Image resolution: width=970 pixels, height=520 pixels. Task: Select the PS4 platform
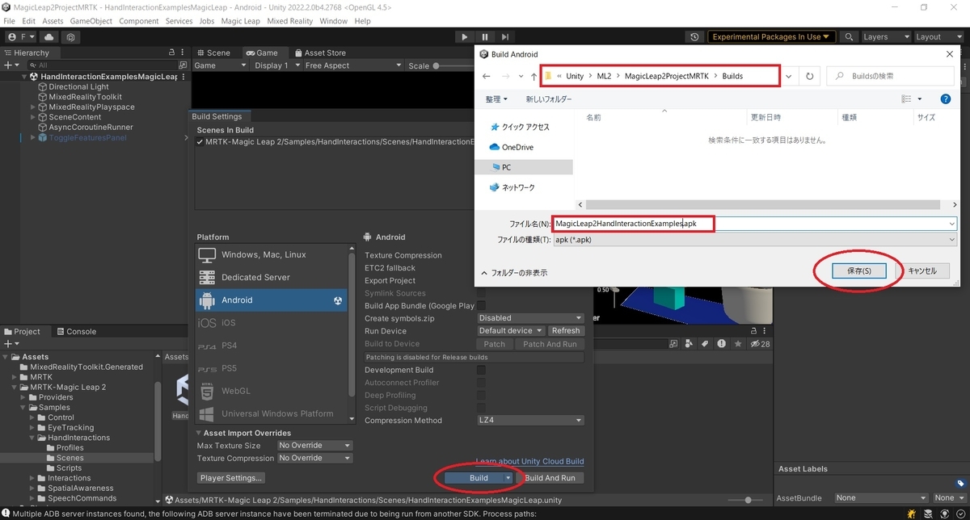[273, 345]
